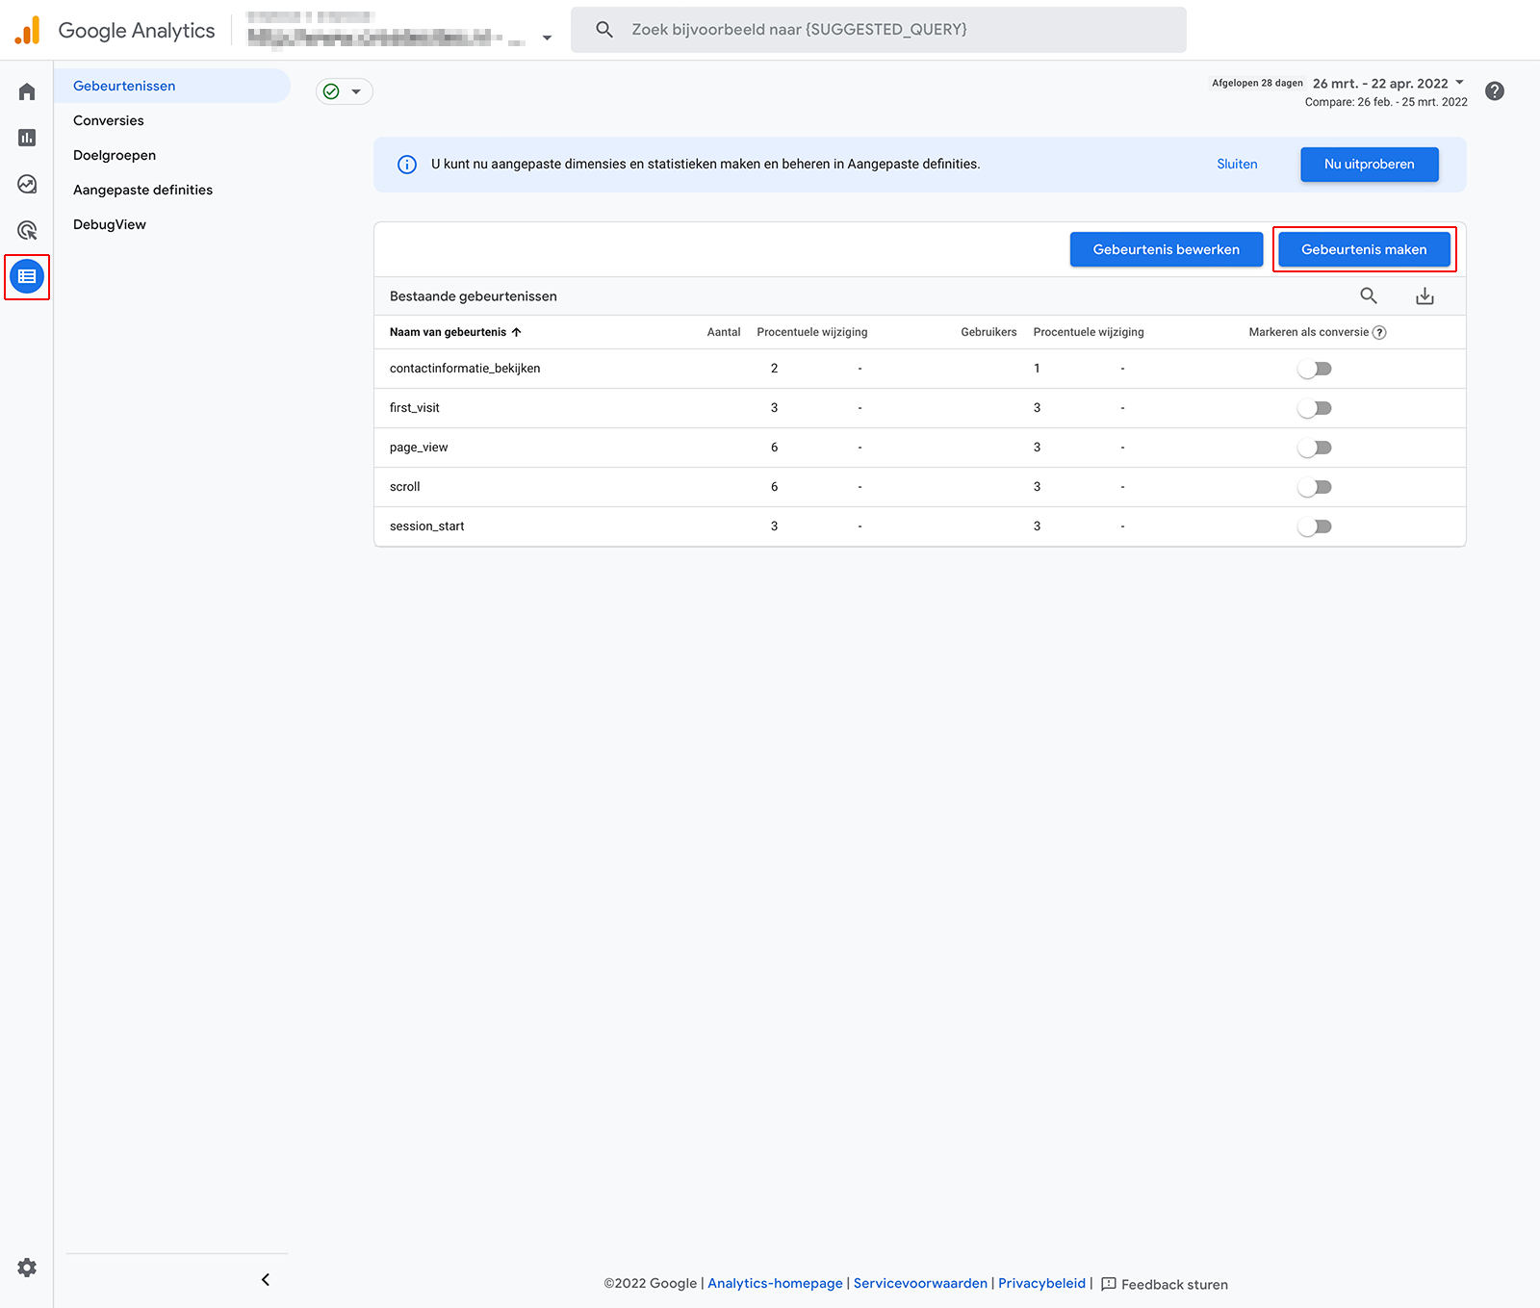1540x1308 pixels.
Task: Open the property selector dropdown
Action: click(x=547, y=38)
